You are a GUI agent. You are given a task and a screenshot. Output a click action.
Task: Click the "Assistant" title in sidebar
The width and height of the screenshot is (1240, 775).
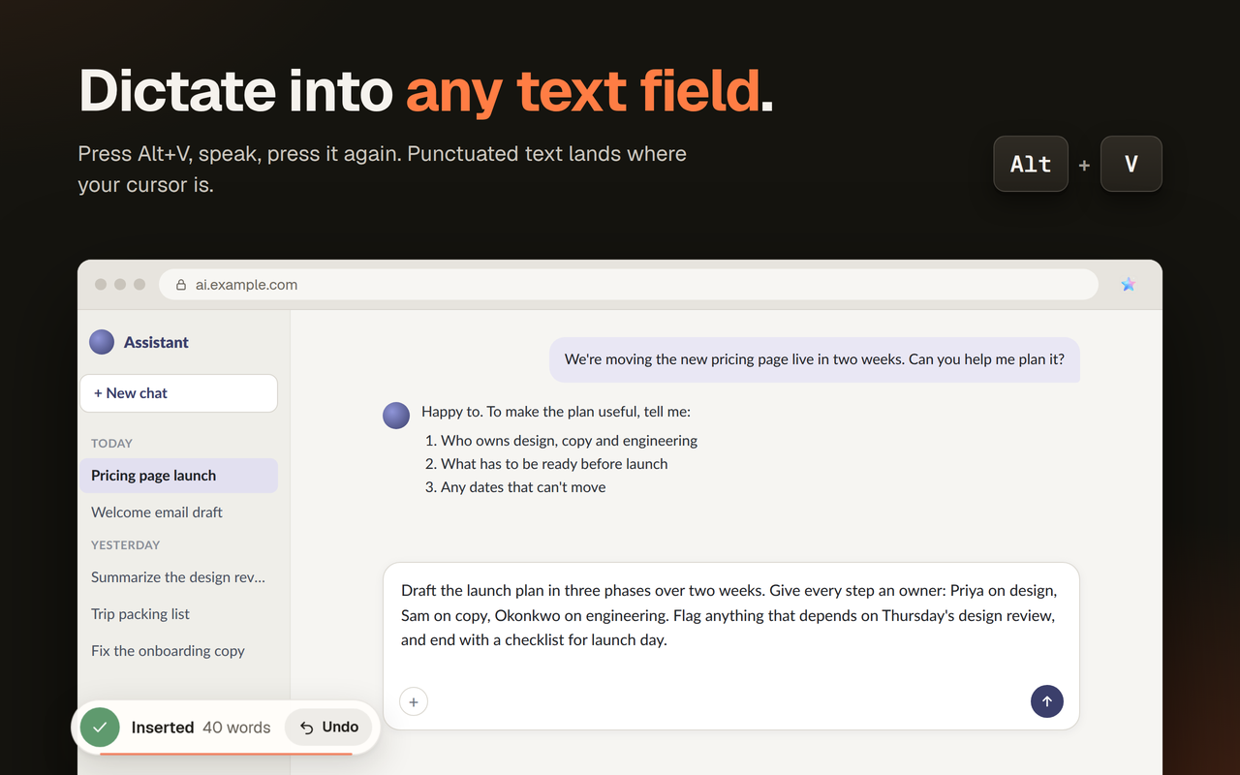(x=156, y=342)
